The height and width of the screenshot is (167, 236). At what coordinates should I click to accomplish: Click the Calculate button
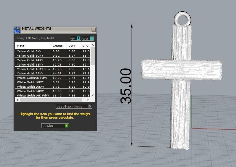(55, 126)
